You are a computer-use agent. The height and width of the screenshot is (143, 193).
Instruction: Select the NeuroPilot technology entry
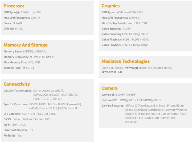click(x=145, y=68)
